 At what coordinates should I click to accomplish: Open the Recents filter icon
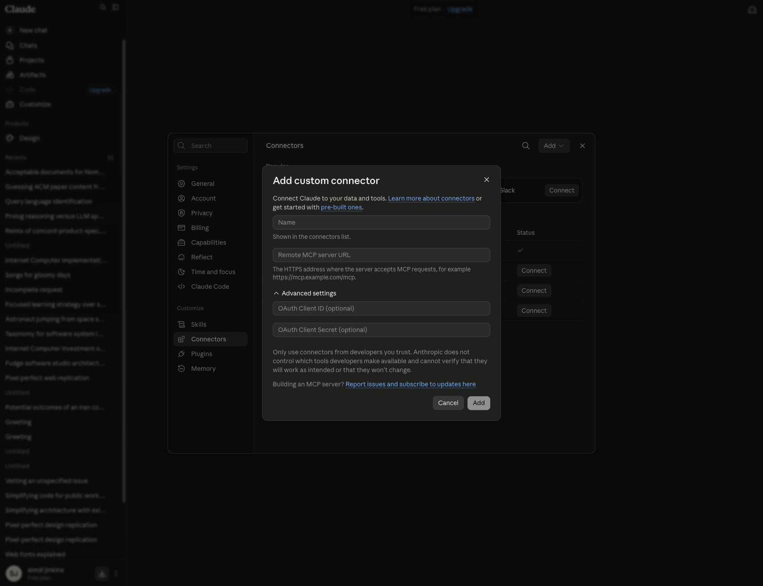[x=111, y=158]
